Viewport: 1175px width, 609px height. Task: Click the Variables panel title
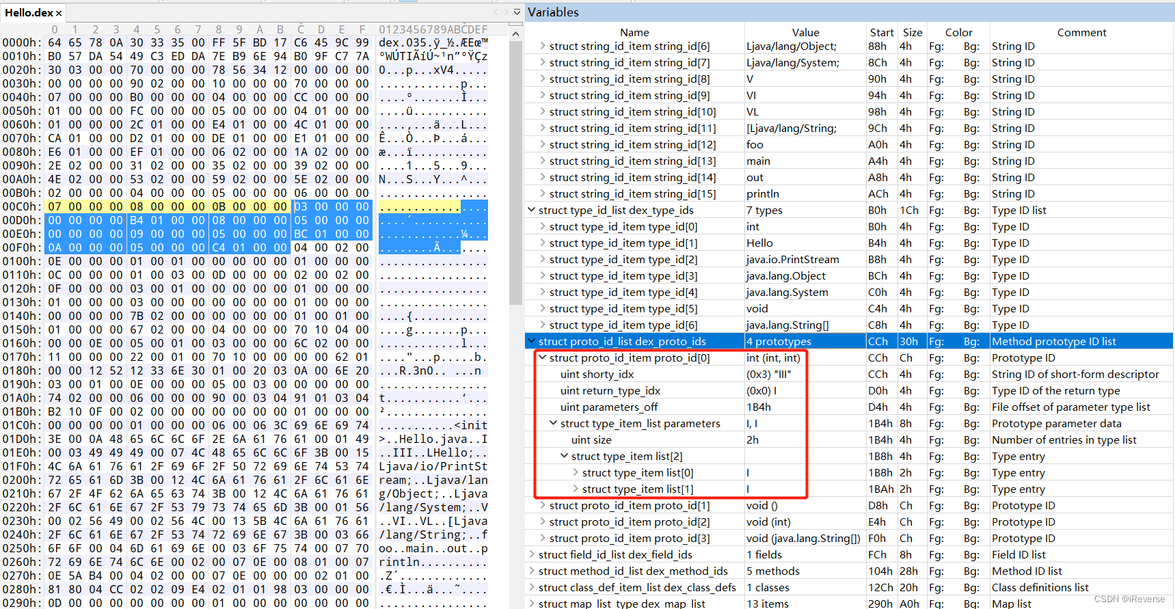click(553, 12)
